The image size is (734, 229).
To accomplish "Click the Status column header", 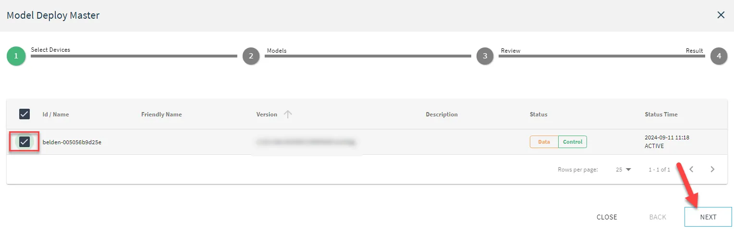I will coord(538,114).
